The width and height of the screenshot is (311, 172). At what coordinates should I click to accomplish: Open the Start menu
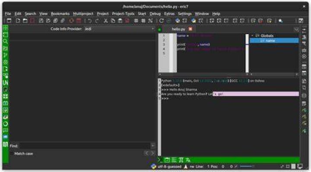point(142,14)
